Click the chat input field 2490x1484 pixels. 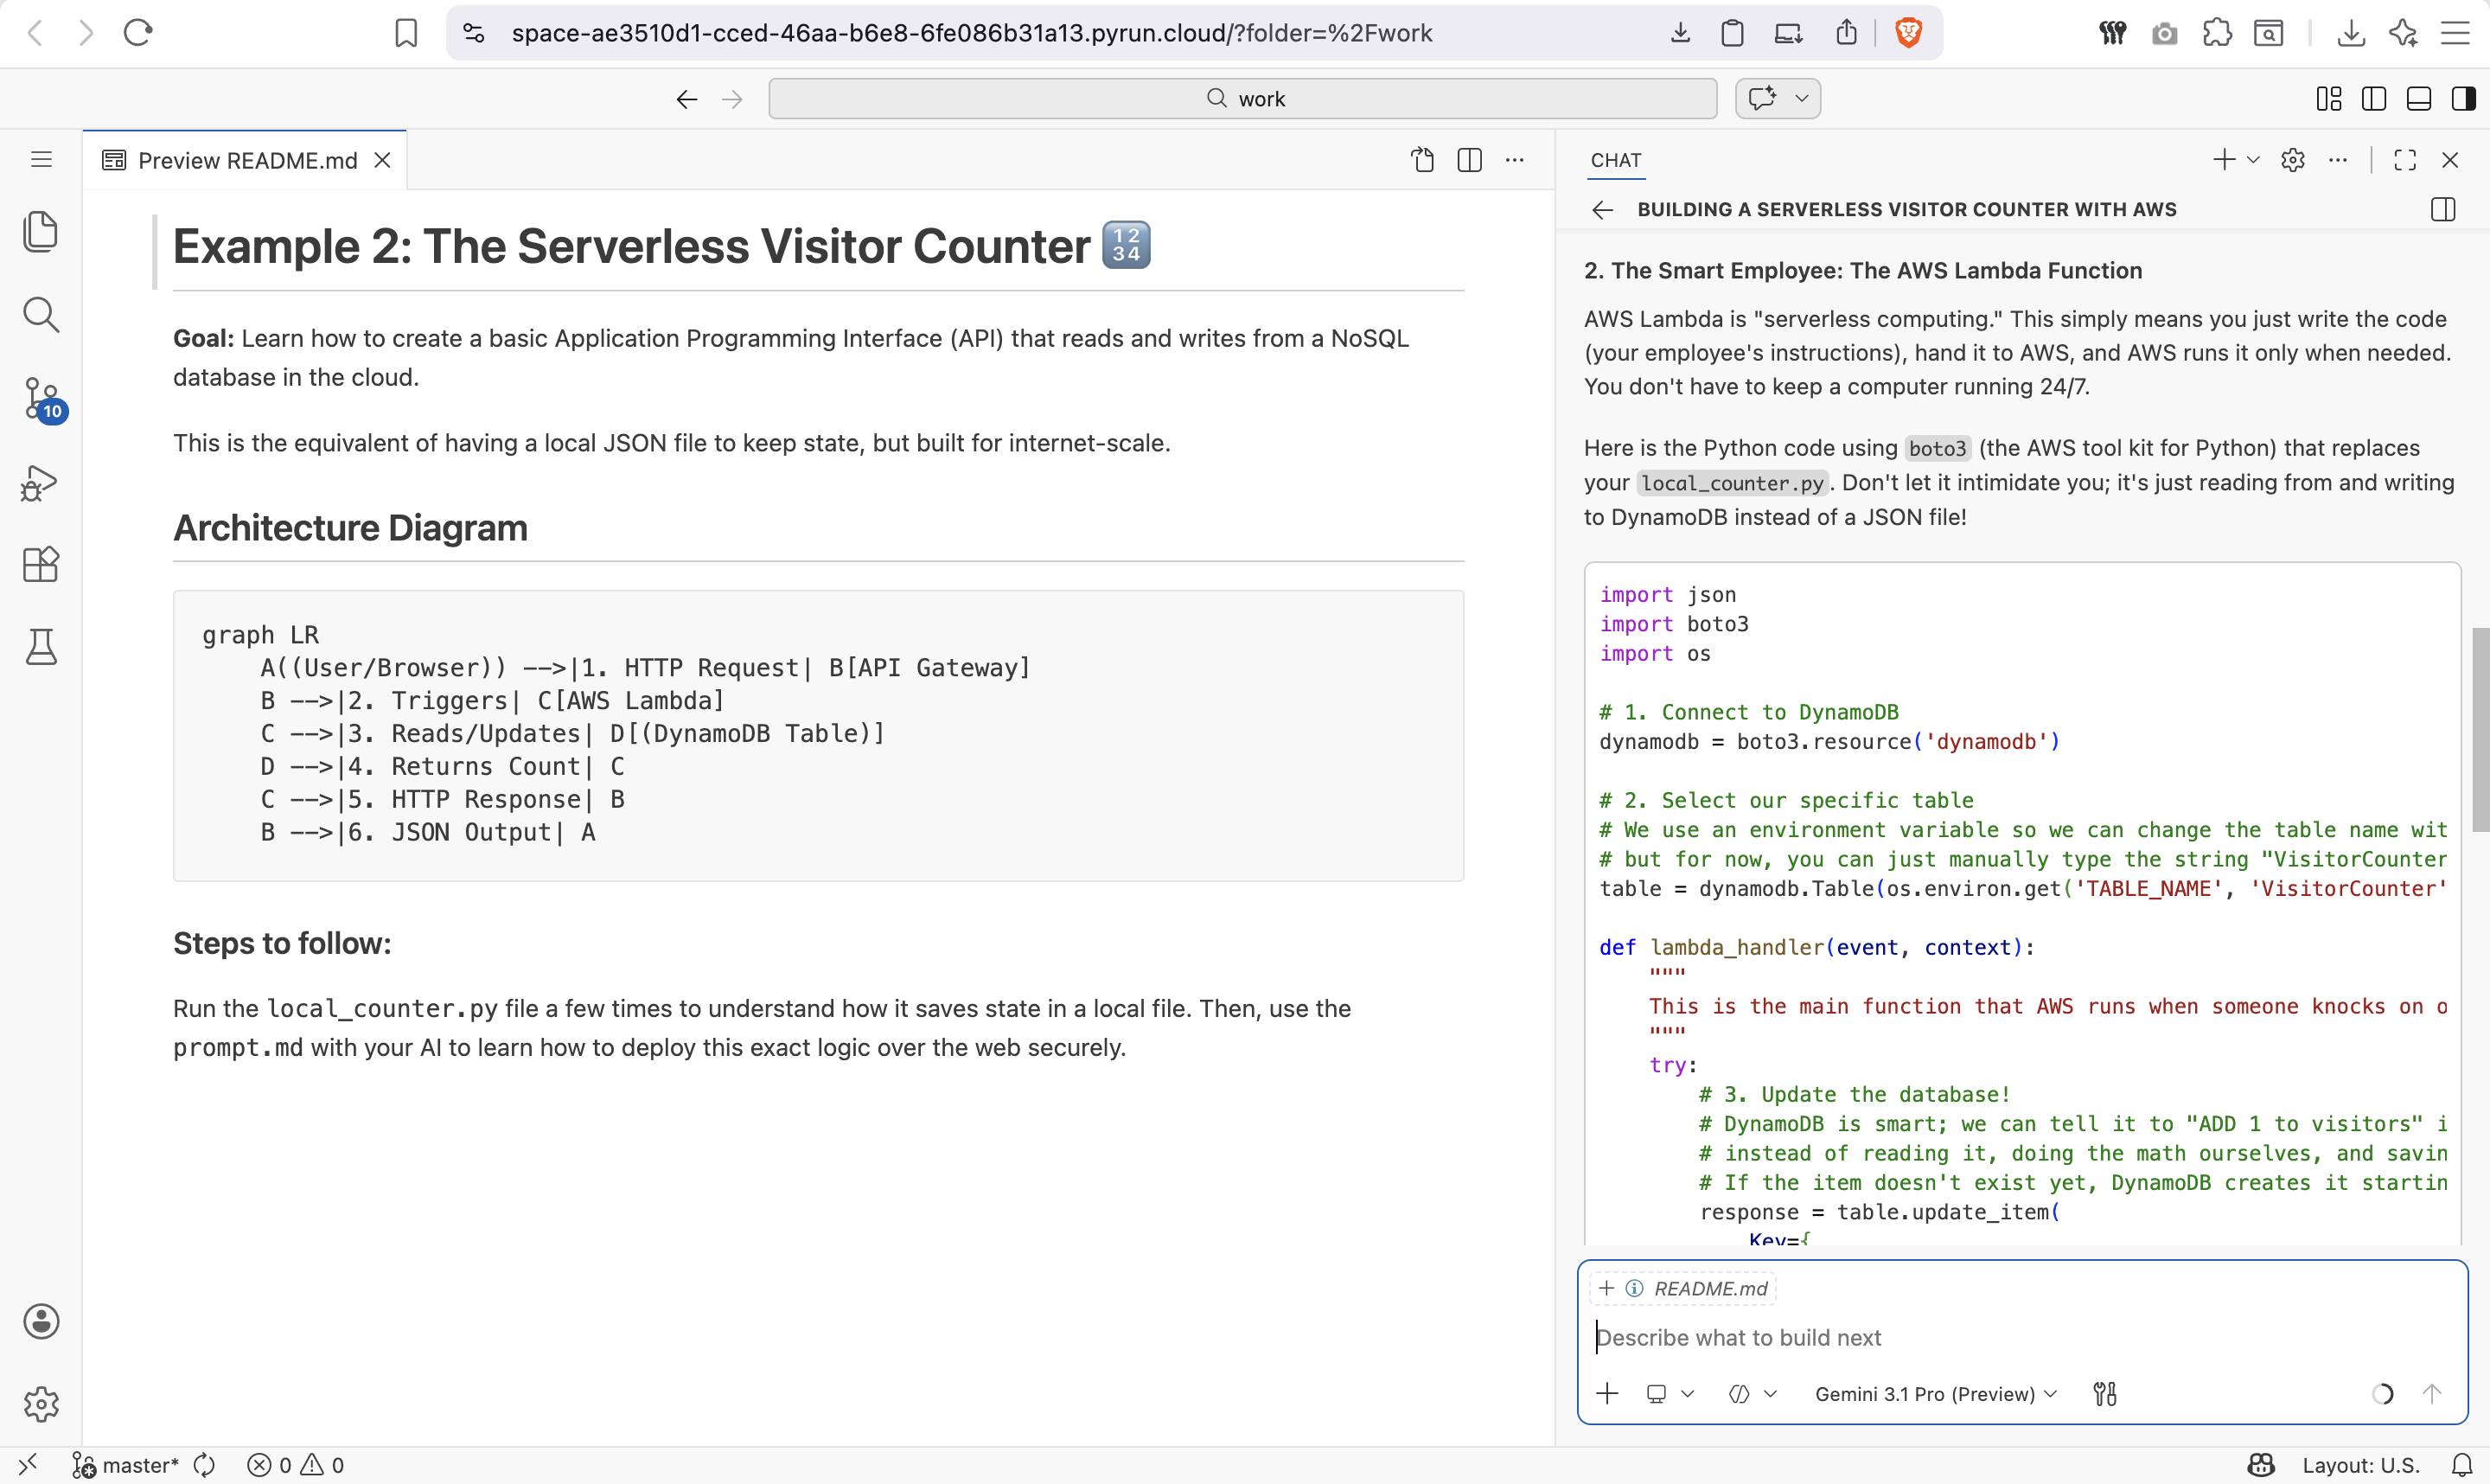click(2022, 1337)
